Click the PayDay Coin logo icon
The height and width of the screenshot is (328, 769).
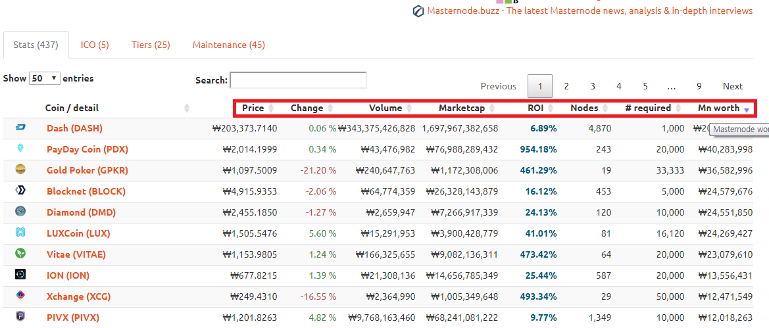tap(20, 149)
